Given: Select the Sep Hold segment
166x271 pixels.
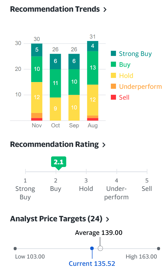Looking at the screenshot, I should pyautogui.click(x=74, y=108).
